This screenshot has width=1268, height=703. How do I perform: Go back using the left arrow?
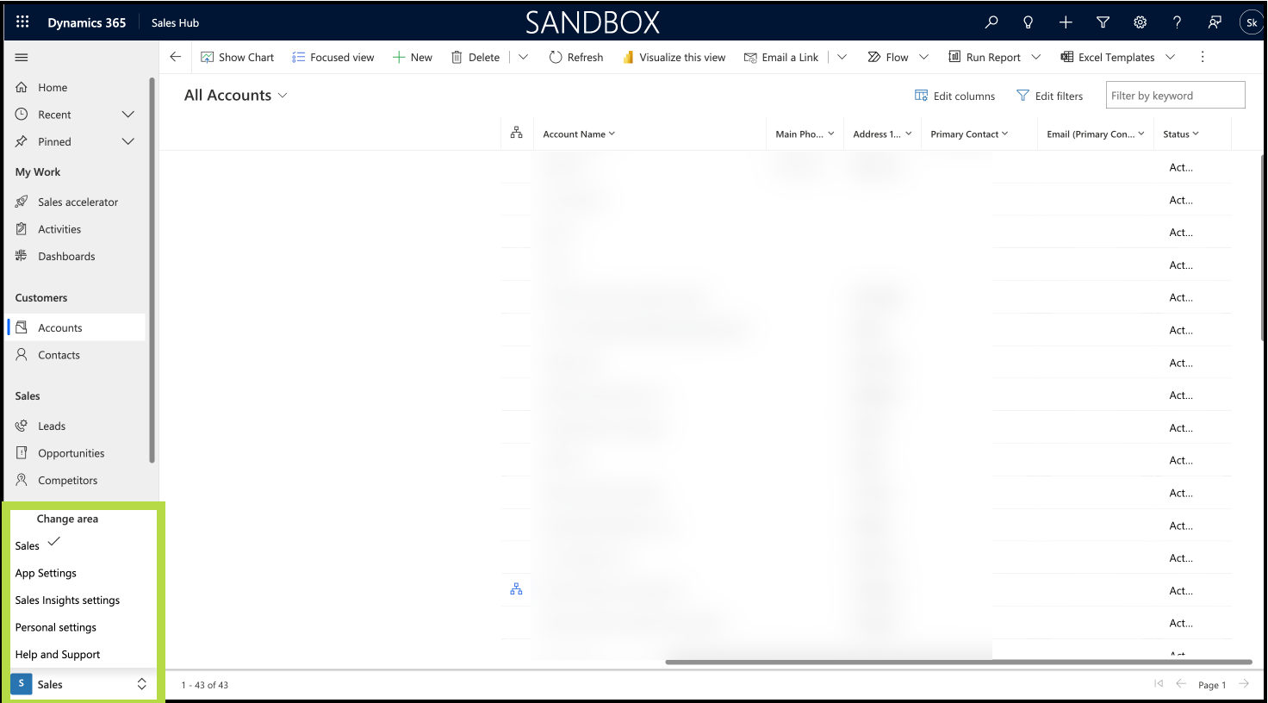point(176,57)
